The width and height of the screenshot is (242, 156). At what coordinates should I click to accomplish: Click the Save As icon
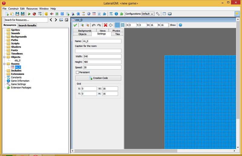coord(22,14)
